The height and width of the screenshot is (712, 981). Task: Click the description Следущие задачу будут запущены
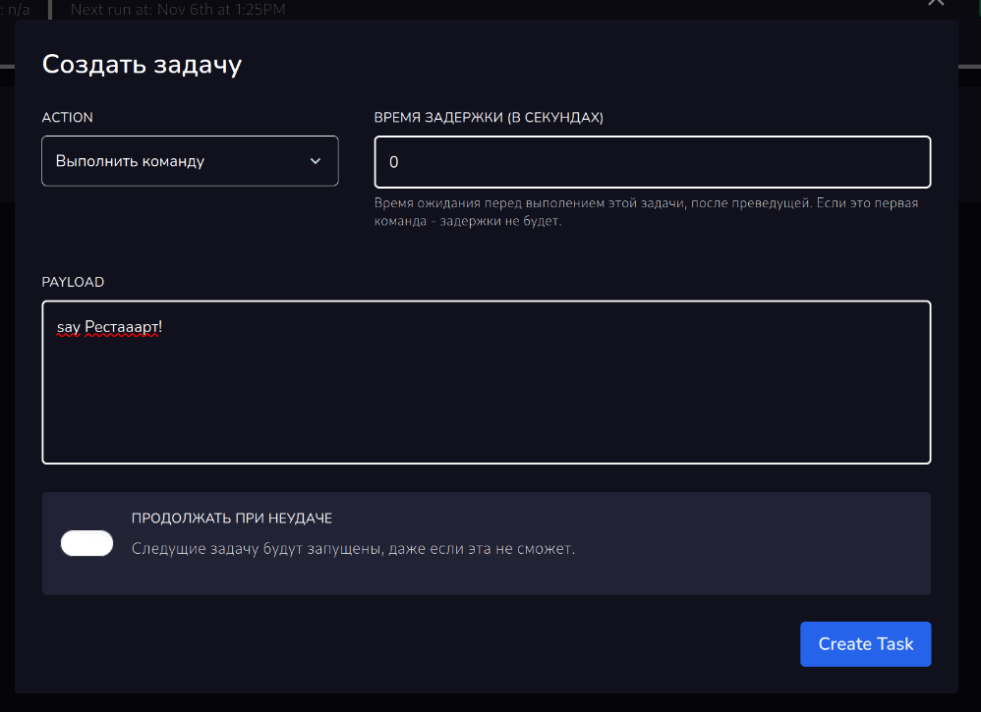pyautogui.click(x=353, y=548)
